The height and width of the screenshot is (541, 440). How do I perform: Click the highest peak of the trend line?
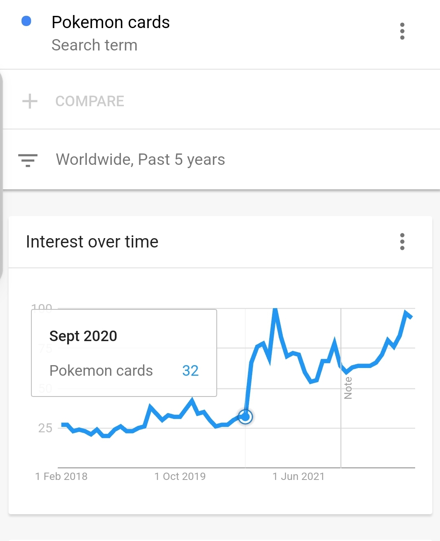coord(275,311)
